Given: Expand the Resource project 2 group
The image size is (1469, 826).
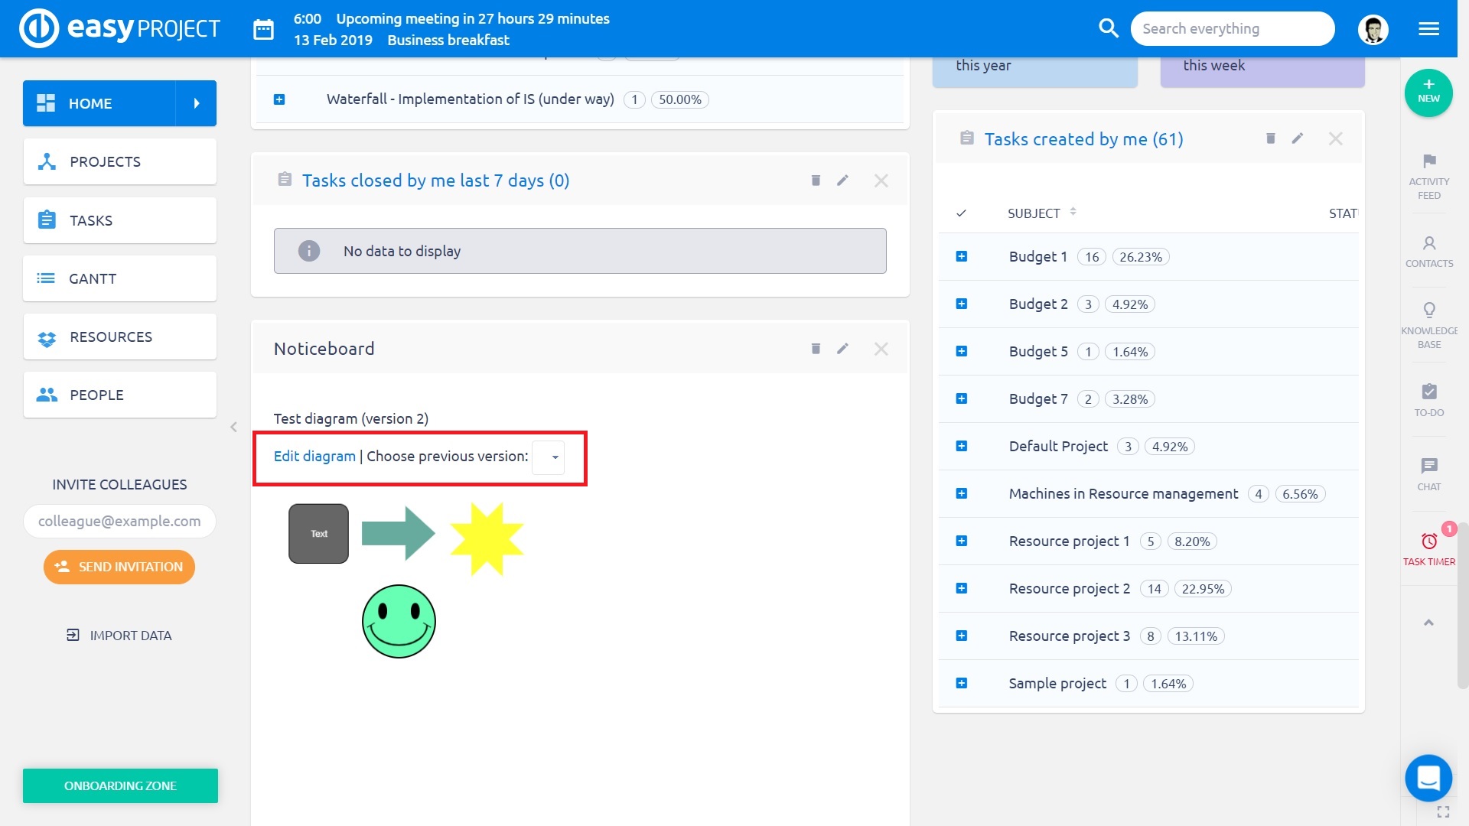Looking at the screenshot, I should pyautogui.click(x=962, y=589).
